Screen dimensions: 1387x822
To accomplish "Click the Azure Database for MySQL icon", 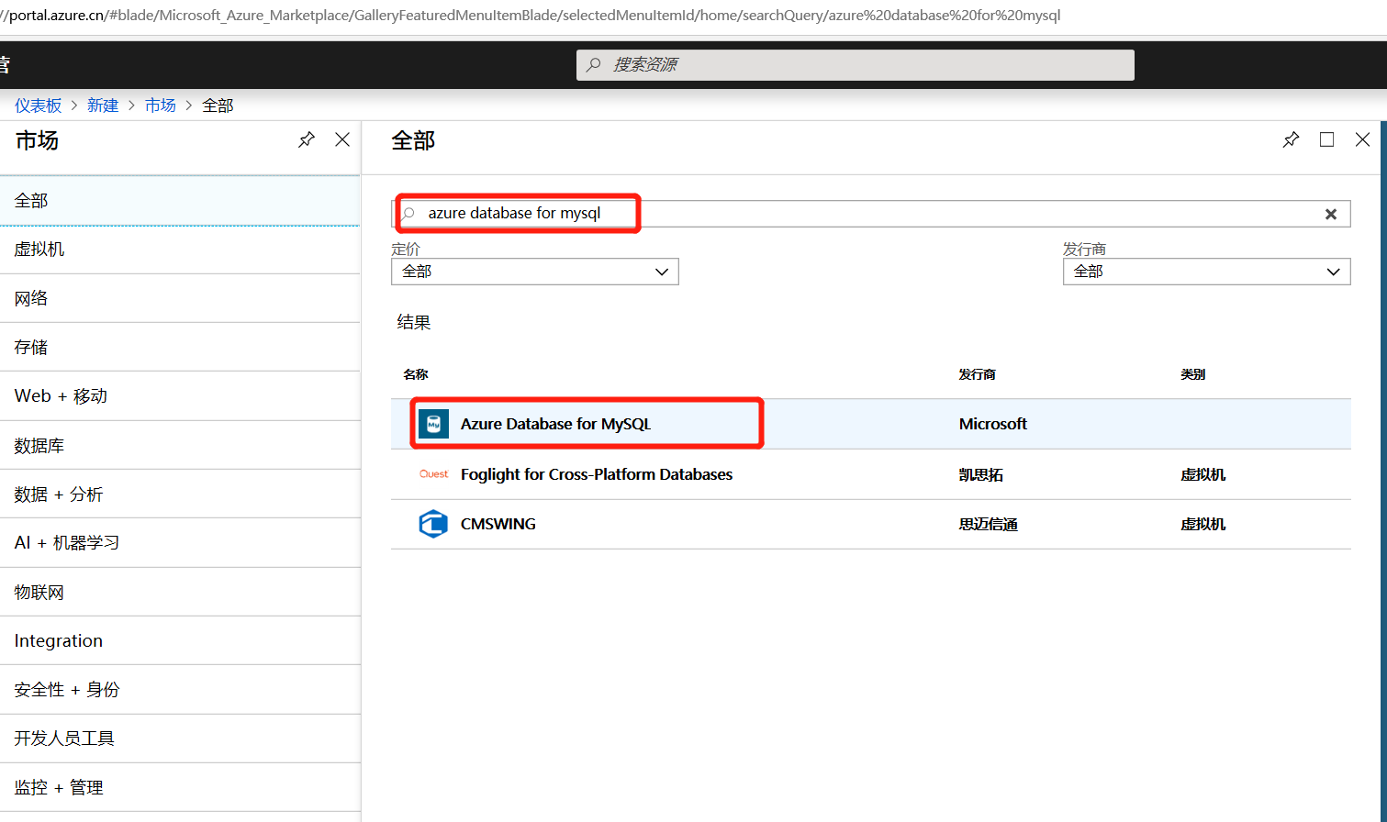I will [433, 424].
